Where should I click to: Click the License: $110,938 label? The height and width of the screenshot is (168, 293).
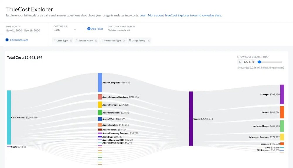click(x=270, y=144)
